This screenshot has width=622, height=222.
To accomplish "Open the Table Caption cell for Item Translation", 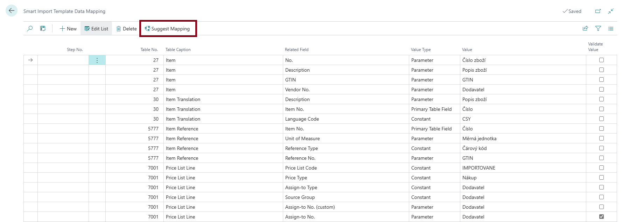I will [x=183, y=99].
